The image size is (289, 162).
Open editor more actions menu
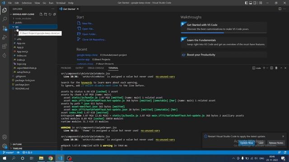coord(285,9)
